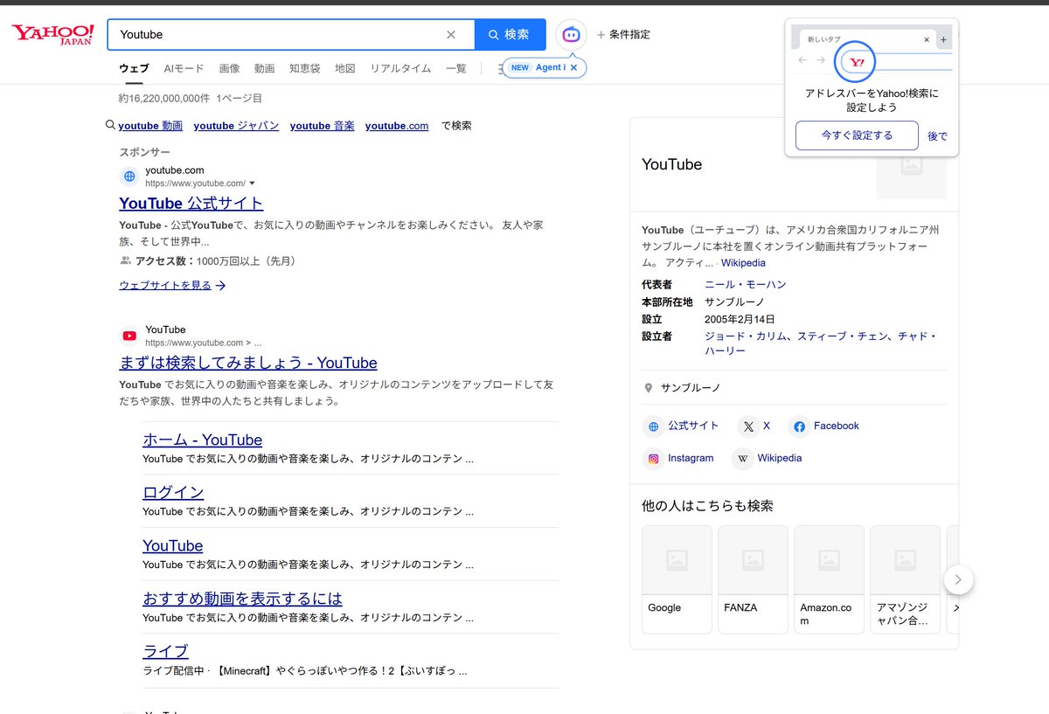Open 条件指定 search conditions
This screenshot has height=714, width=1049.
(623, 35)
